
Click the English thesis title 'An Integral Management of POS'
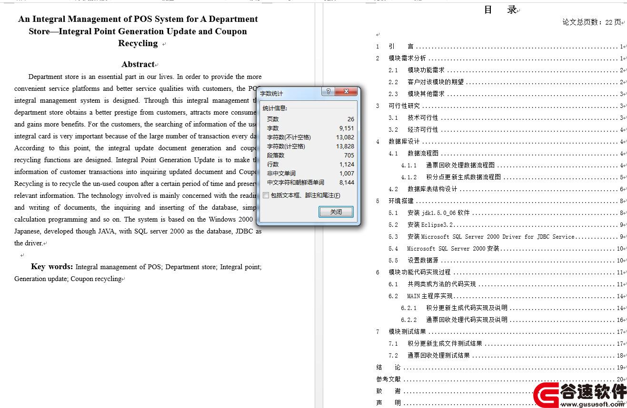[138, 31]
